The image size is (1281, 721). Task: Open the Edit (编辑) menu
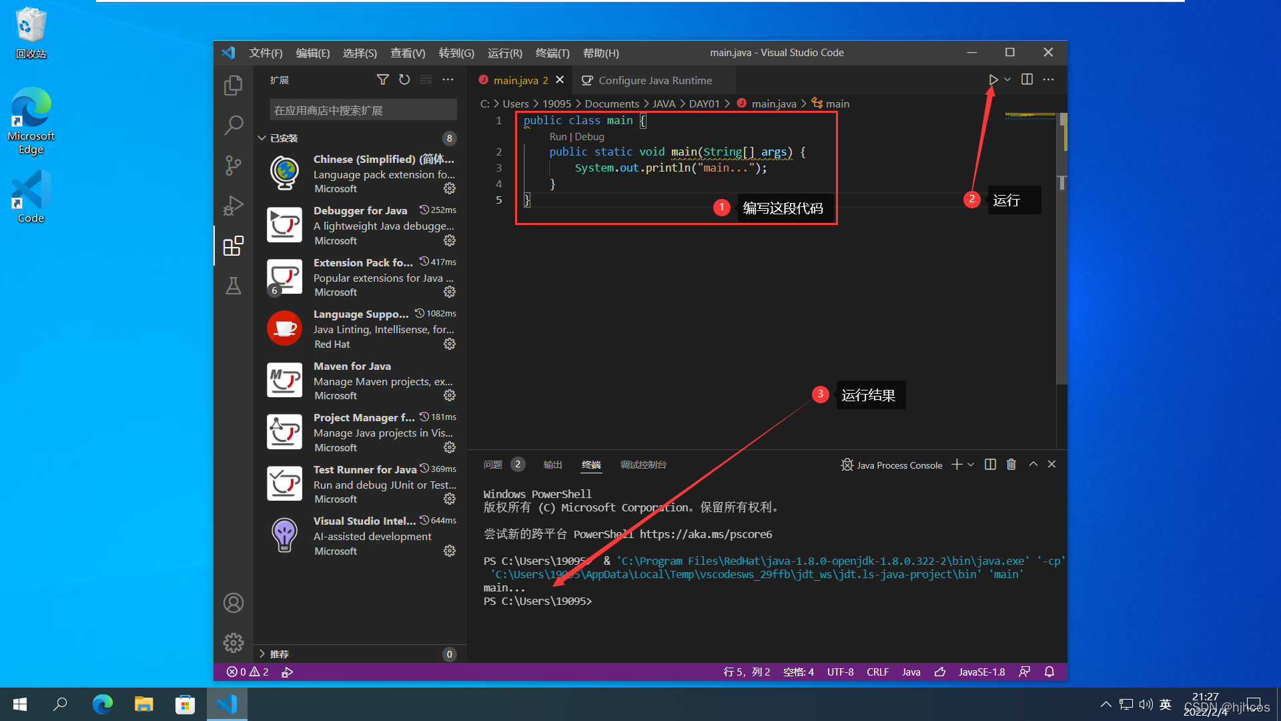312,53
